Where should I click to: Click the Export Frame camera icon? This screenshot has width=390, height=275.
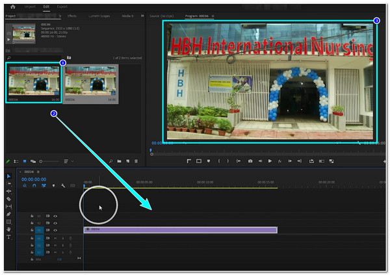(250, 161)
